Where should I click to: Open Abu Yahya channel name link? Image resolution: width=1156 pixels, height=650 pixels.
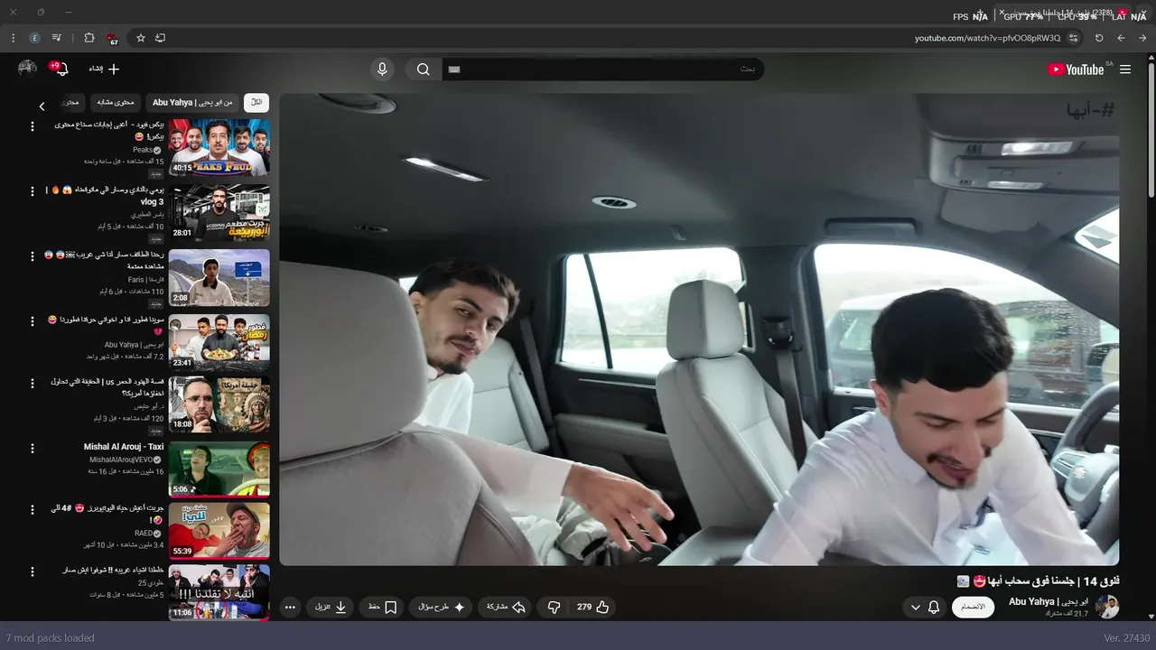click(1049, 601)
